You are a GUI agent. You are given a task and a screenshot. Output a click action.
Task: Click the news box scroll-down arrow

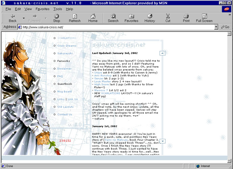click(x=162, y=141)
